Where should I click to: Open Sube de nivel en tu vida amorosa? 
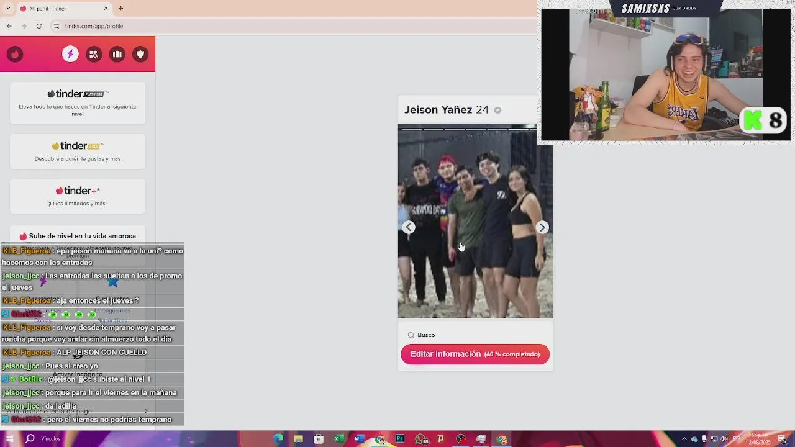point(78,236)
